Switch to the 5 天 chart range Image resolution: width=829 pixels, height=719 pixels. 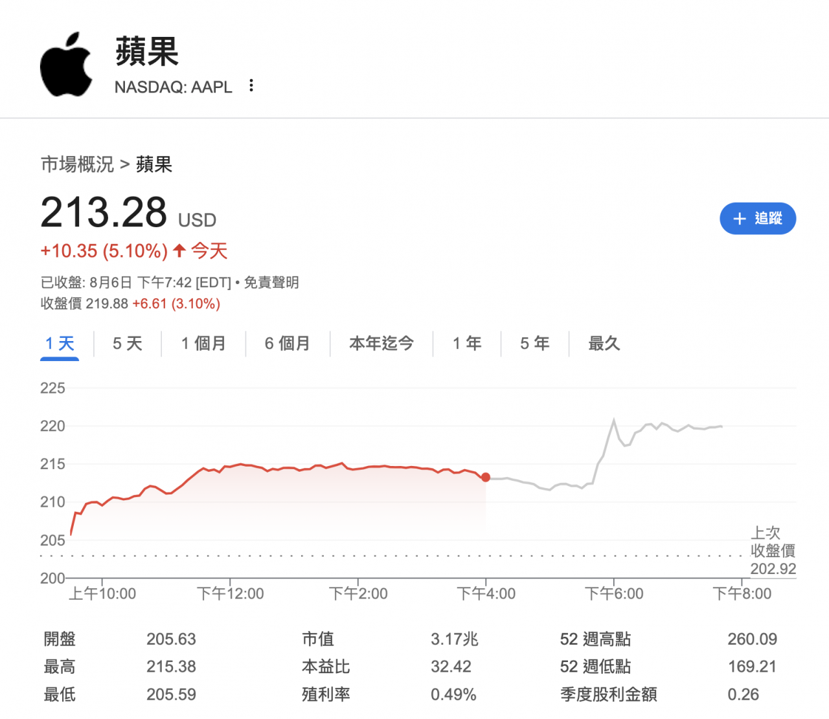pos(127,344)
